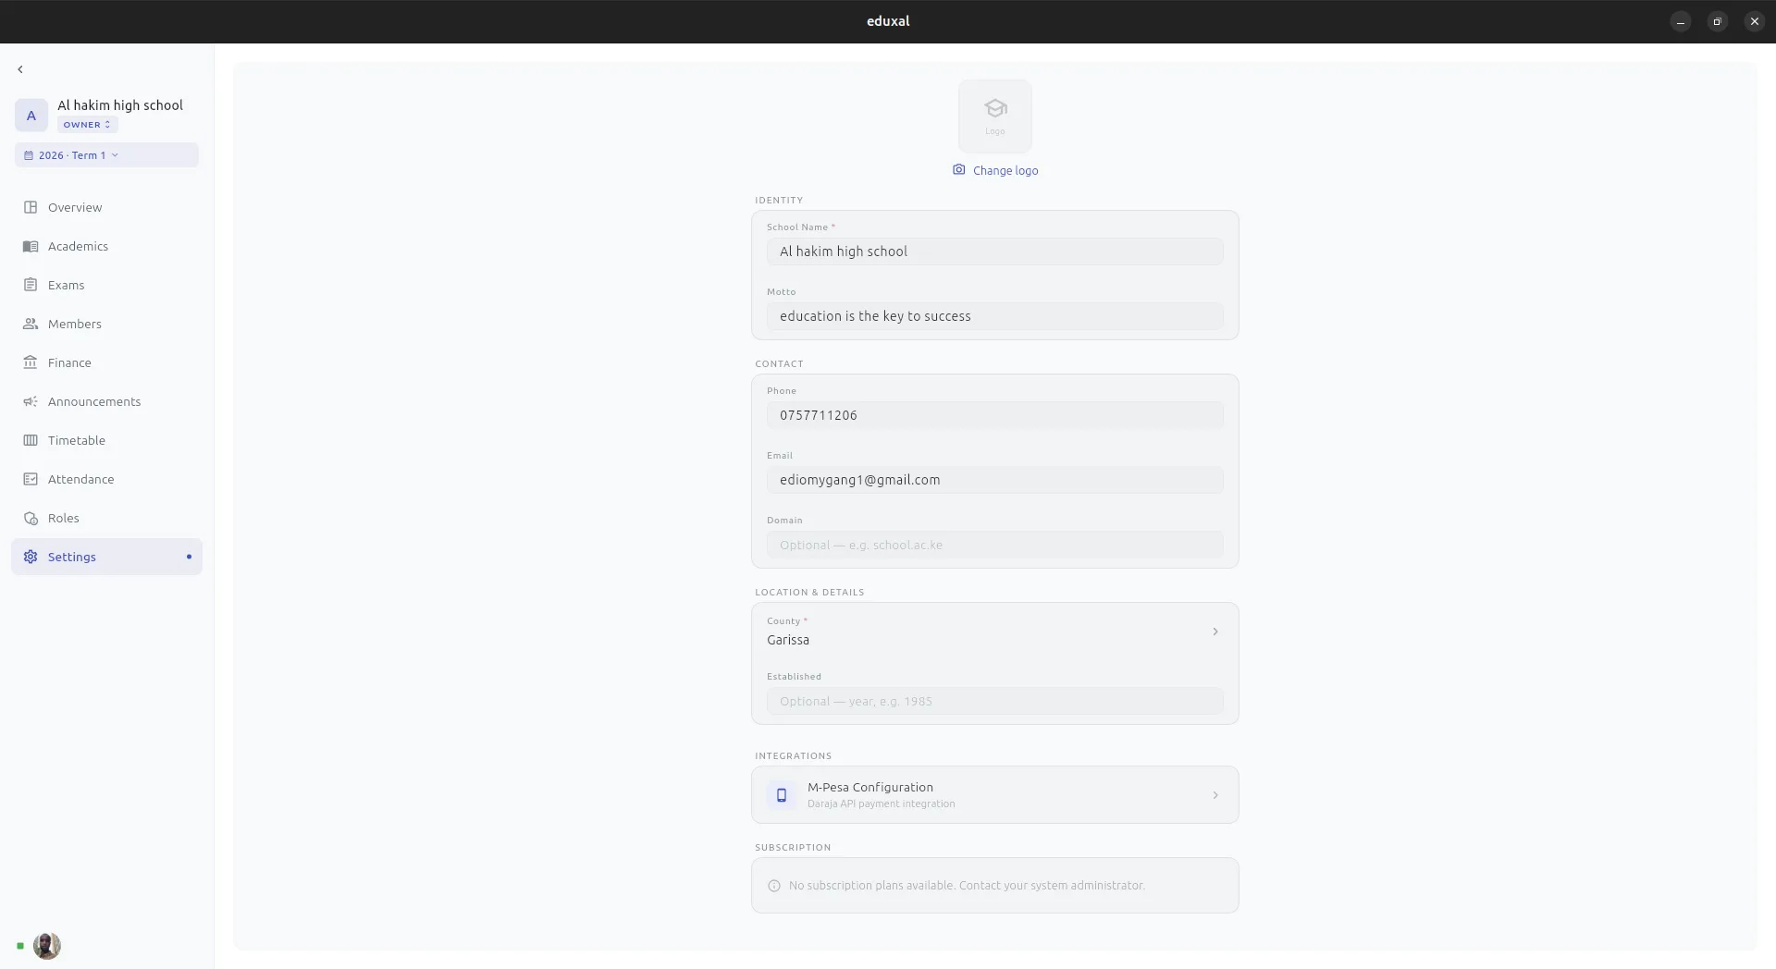Click the Logo placeholder graduation icon

(995, 108)
